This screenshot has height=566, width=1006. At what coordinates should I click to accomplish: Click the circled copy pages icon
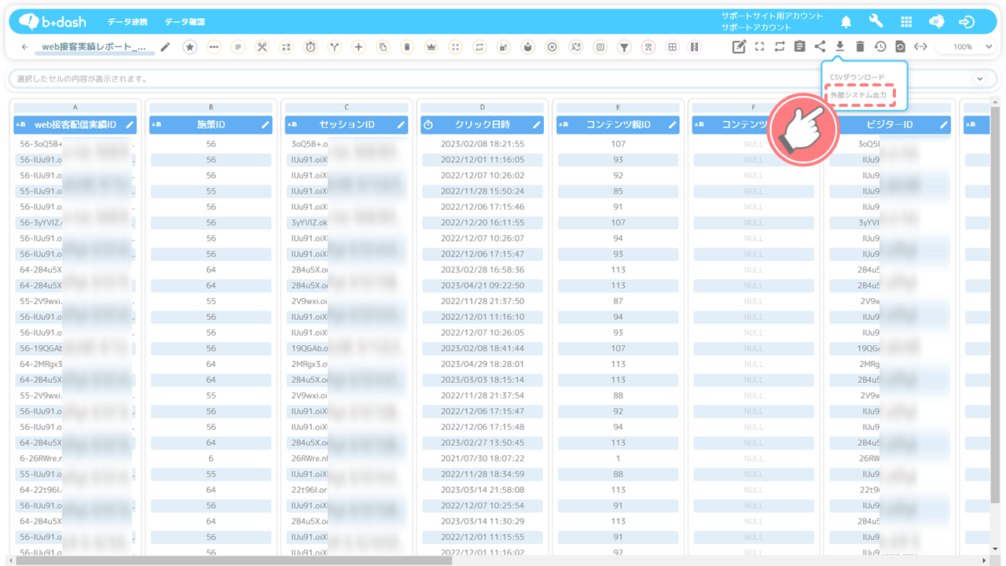point(383,47)
